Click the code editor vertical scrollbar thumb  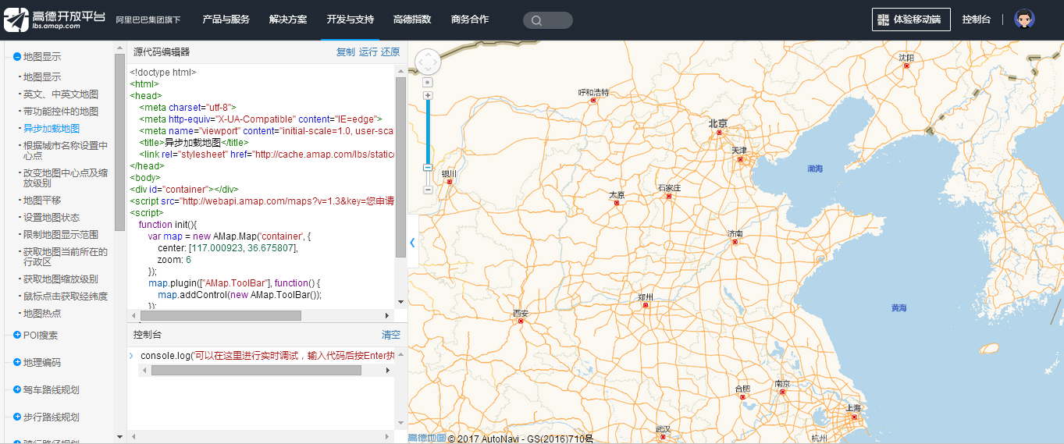coord(400,167)
